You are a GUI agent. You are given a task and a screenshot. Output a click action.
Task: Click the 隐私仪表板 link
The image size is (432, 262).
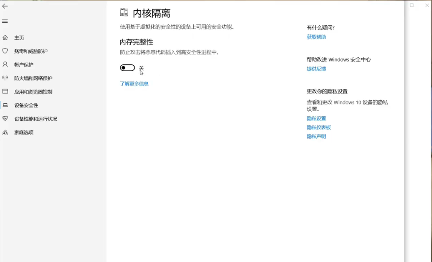[319, 127]
